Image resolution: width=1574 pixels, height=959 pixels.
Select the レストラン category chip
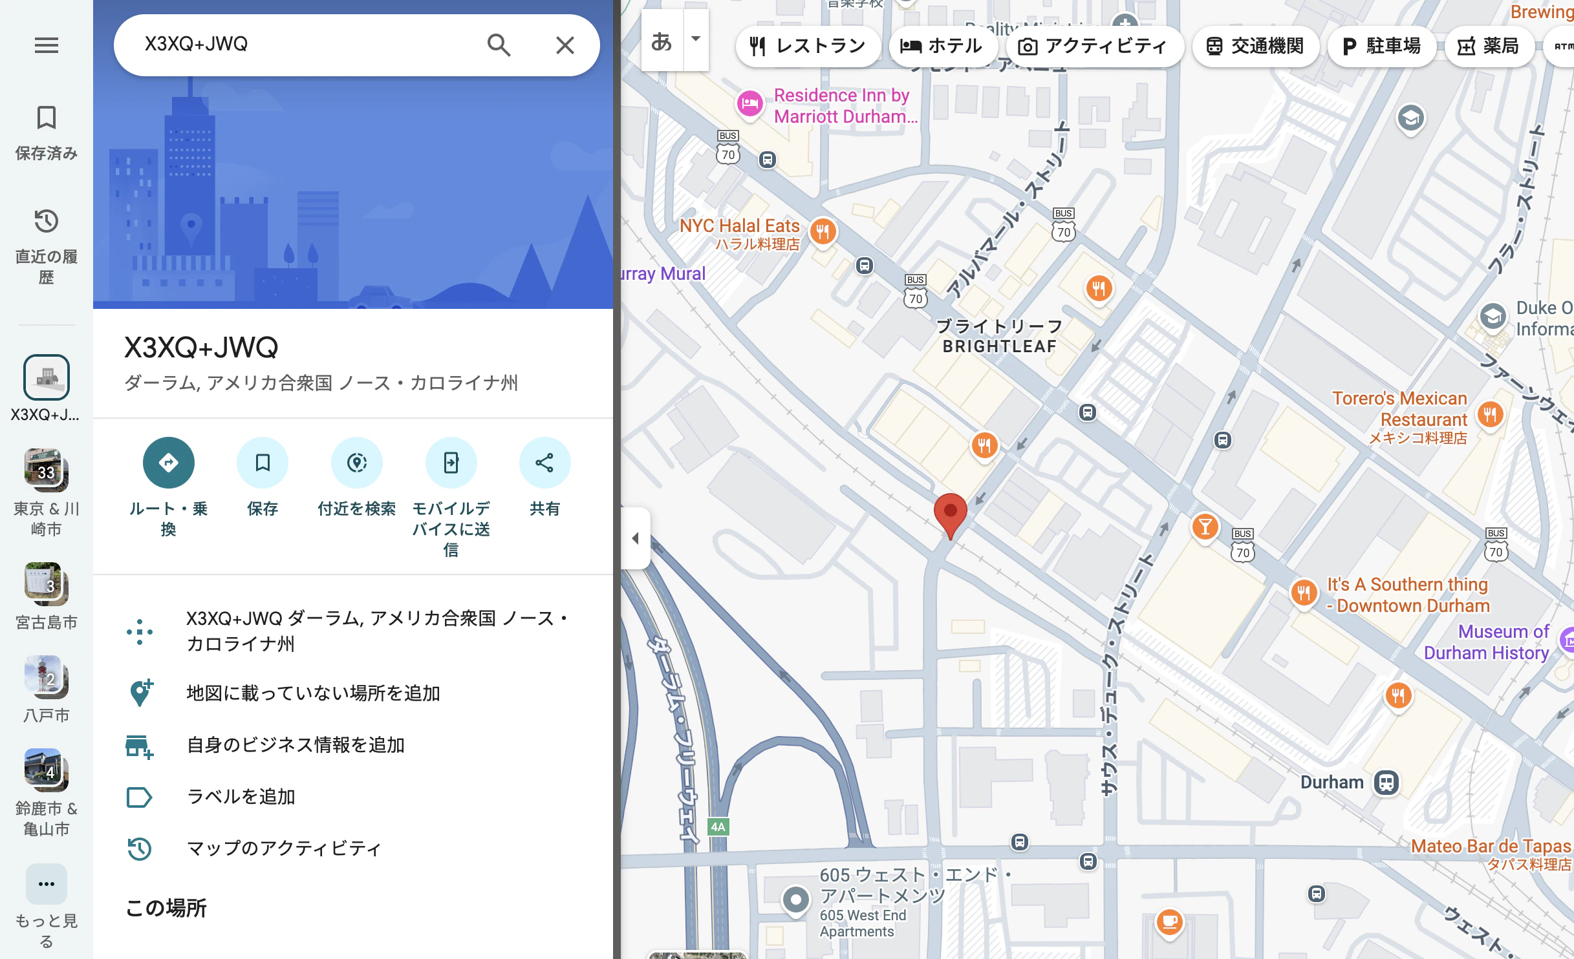click(807, 45)
